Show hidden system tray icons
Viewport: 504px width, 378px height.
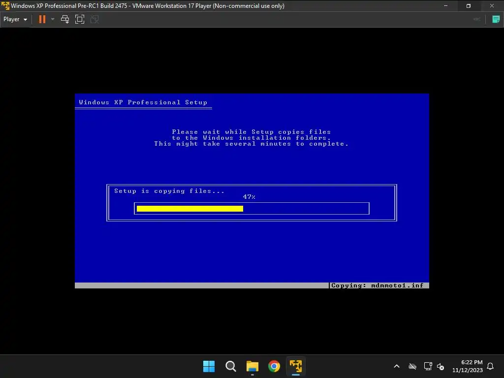point(397,366)
